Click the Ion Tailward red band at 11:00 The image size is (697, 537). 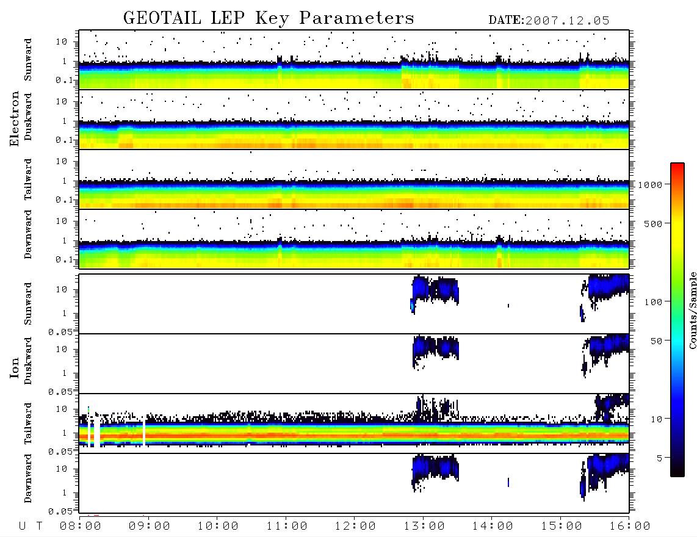pos(287,435)
